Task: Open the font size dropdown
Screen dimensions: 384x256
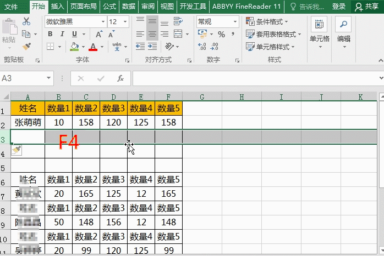Action: pyautogui.click(x=125, y=22)
